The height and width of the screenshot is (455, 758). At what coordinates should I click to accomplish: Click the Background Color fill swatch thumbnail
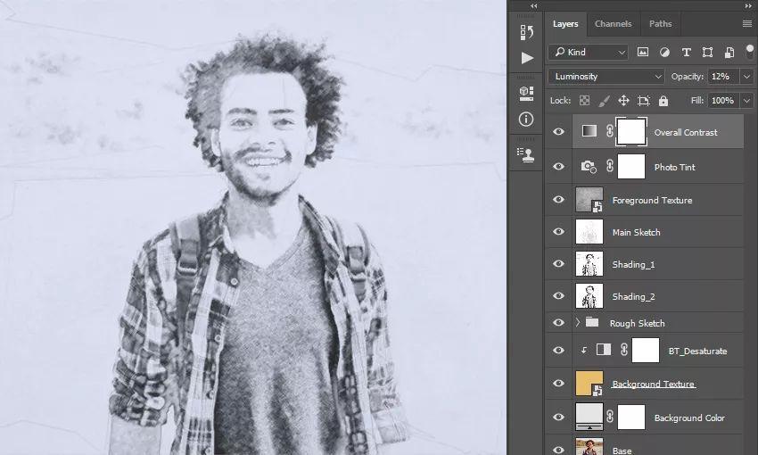[x=589, y=417]
